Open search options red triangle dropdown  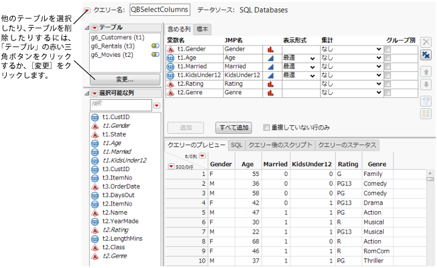pos(157,105)
